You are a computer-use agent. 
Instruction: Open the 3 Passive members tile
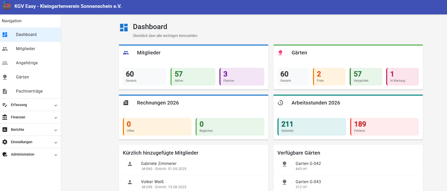[x=242, y=77]
